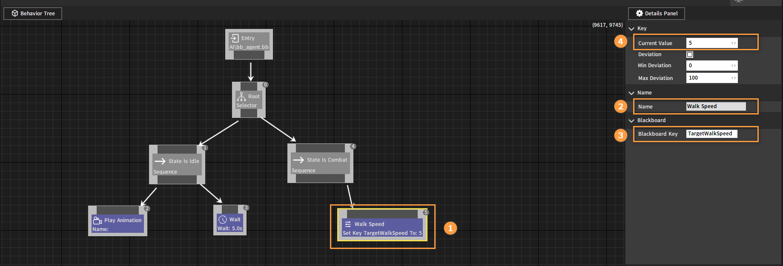
Task: Click the State Is Idle sequence arrow icon
Action: 160,161
